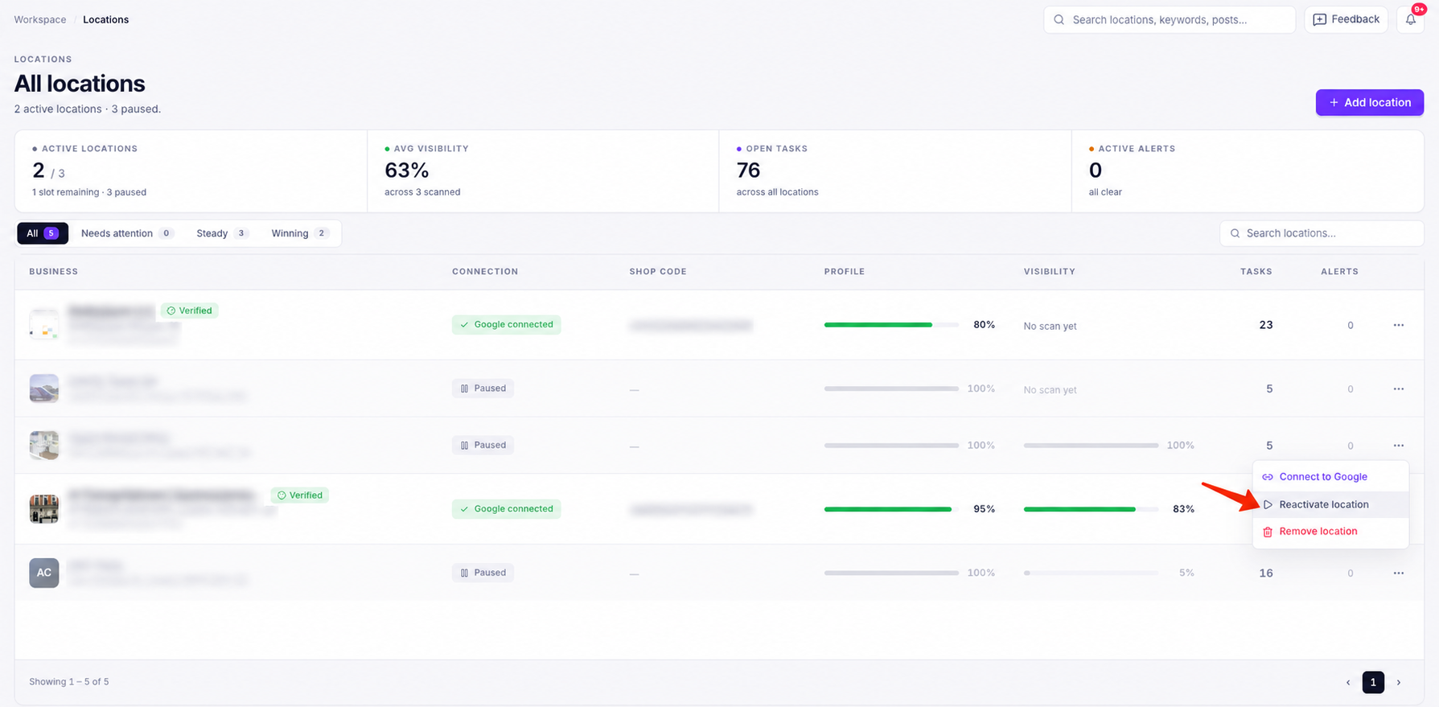
Task: Go to the Workspace breadcrumb
Action: point(40,19)
